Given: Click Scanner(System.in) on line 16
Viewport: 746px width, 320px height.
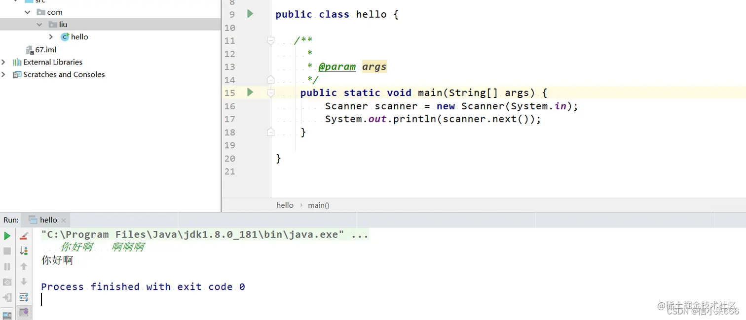Looking at the screenshot, I should 517,106.
